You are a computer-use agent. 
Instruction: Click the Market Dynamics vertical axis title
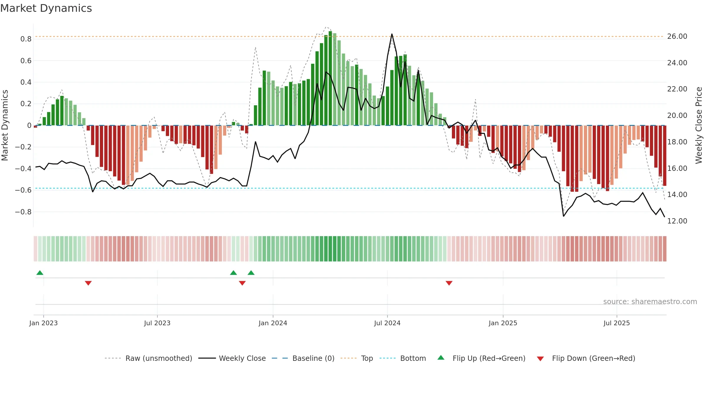[5, 125]
